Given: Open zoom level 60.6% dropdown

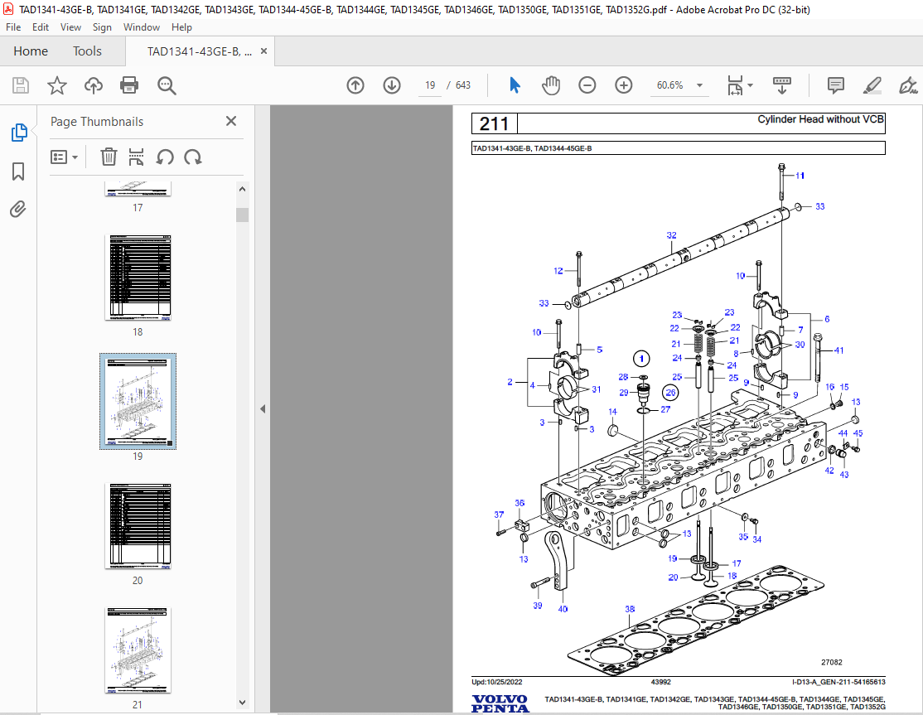Looking at the screenshot, I should 700,85.
